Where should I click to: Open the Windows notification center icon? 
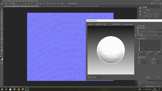[x=159, y=89]
